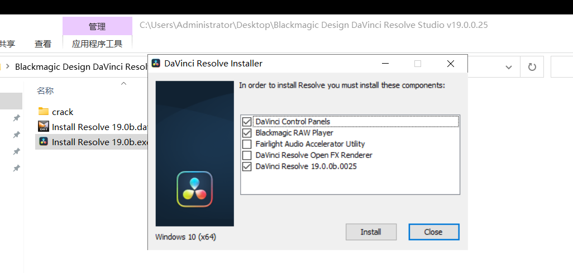Select Blackmagic RAW Player list label
This screenshot has width=573, height=273.
point(294,133)
